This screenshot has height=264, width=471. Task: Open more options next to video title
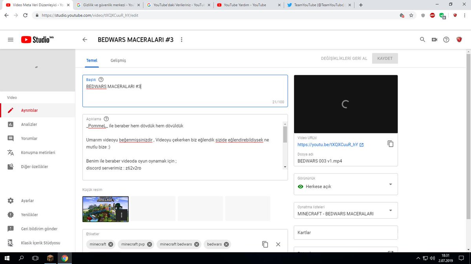click(181, 40)
